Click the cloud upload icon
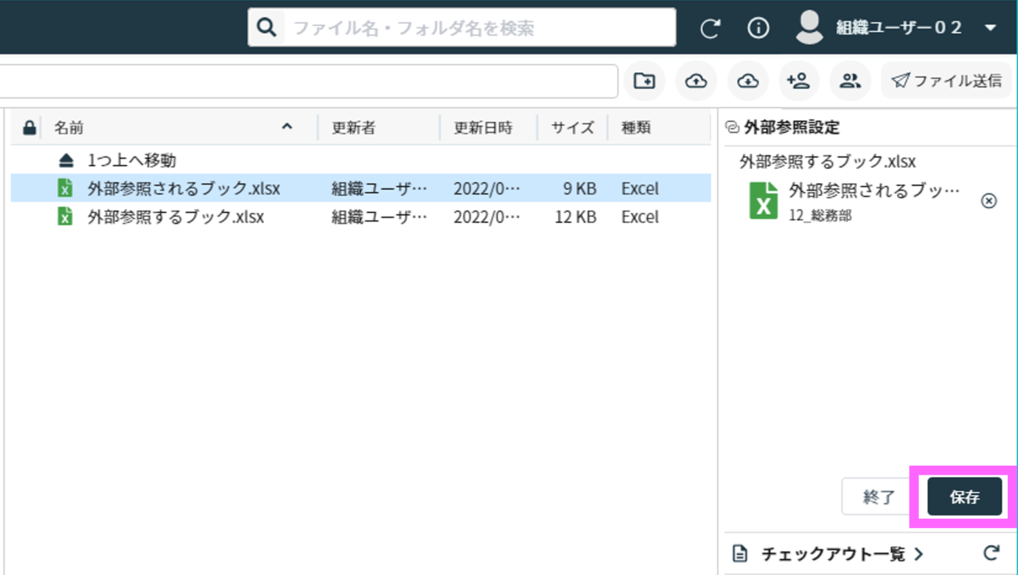Image resolution: width=1018 pixels, height=575 pixels. point(696,81)
